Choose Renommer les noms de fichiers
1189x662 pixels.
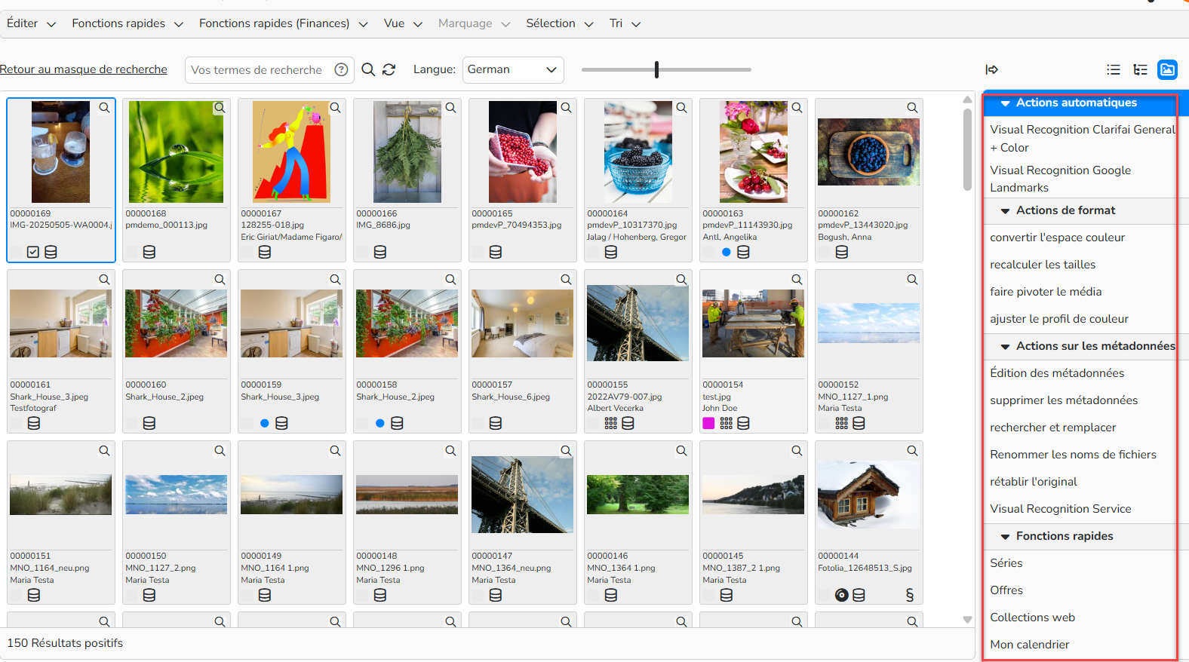pyautogui.click(x=1073, y=455)
